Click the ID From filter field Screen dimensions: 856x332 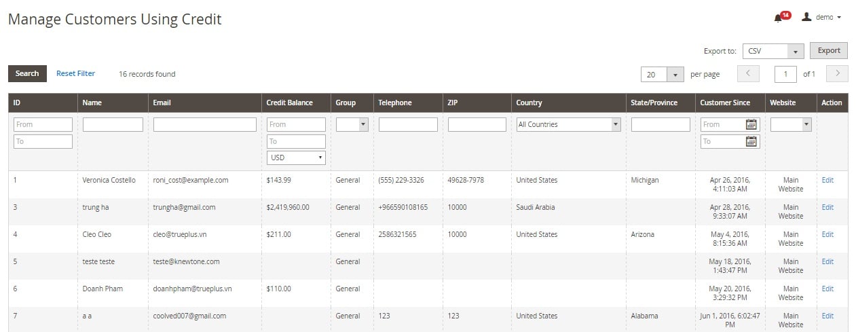click(x=43, y=124)
